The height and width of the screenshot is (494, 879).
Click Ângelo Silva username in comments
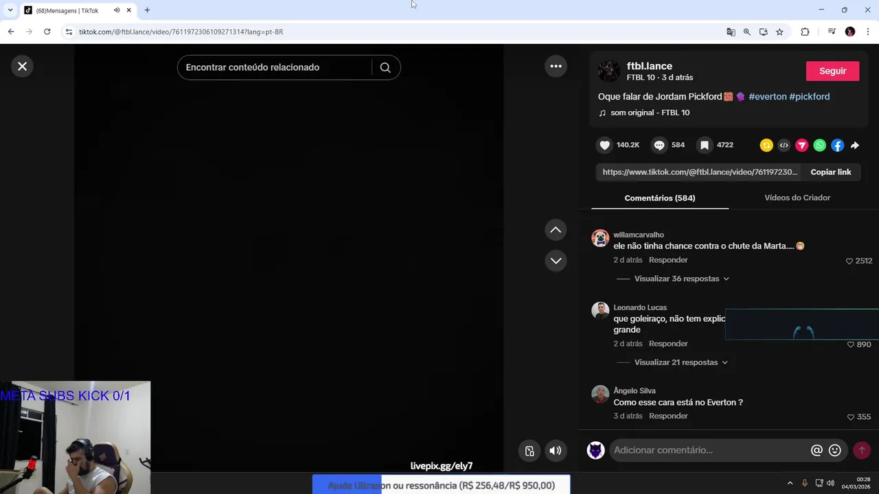coord(635,390)
